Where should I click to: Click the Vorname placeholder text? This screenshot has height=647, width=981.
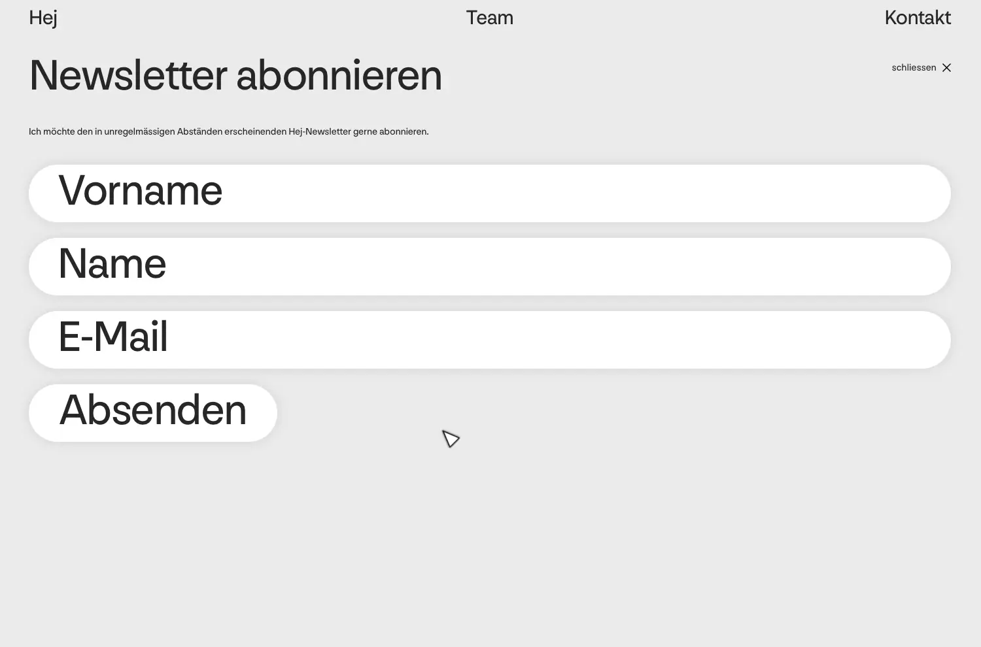click(141, 191)
